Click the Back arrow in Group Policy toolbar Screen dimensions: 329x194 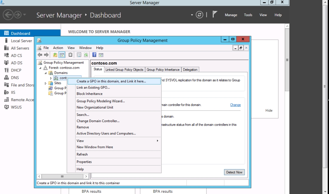pos(40,55)
